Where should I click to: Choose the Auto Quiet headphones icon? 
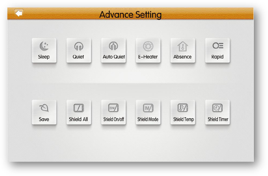pyautogui.click(x=114, y=46)
